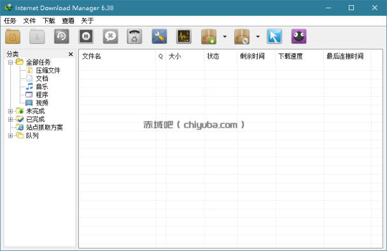This screenshot has width=387, height=251.
Task: Click the pause/stop downloads icon
Action: coord(86,36)
